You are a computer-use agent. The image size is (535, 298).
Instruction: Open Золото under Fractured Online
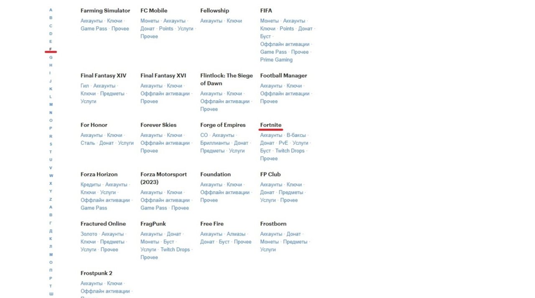(89, 234)
